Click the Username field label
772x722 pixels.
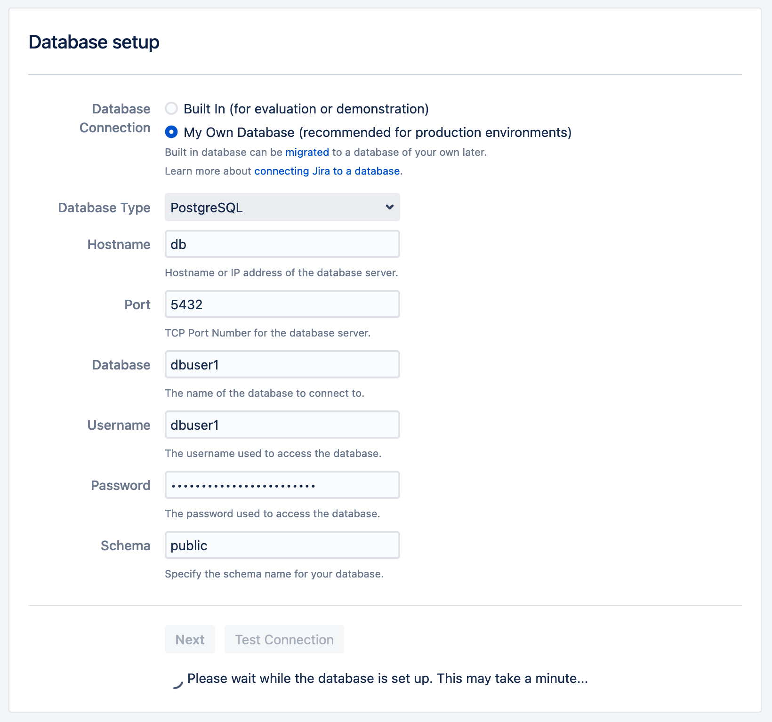[119, 425]
